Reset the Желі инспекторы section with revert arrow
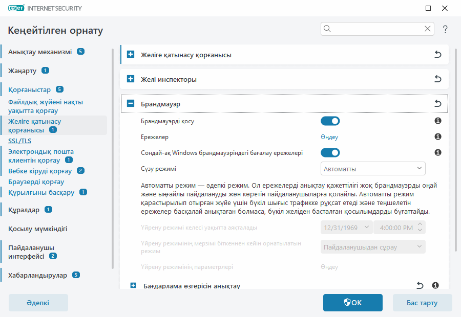 pyautogui.click(x=437, y=79)
